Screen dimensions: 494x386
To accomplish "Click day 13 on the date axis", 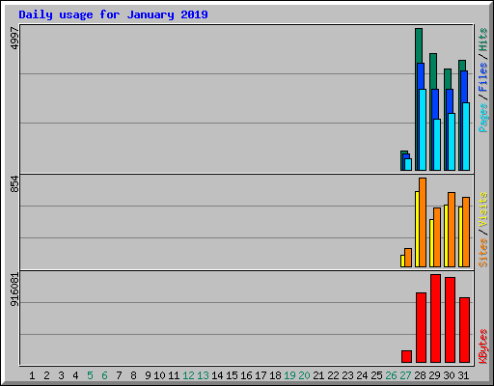I will point(203,375).
